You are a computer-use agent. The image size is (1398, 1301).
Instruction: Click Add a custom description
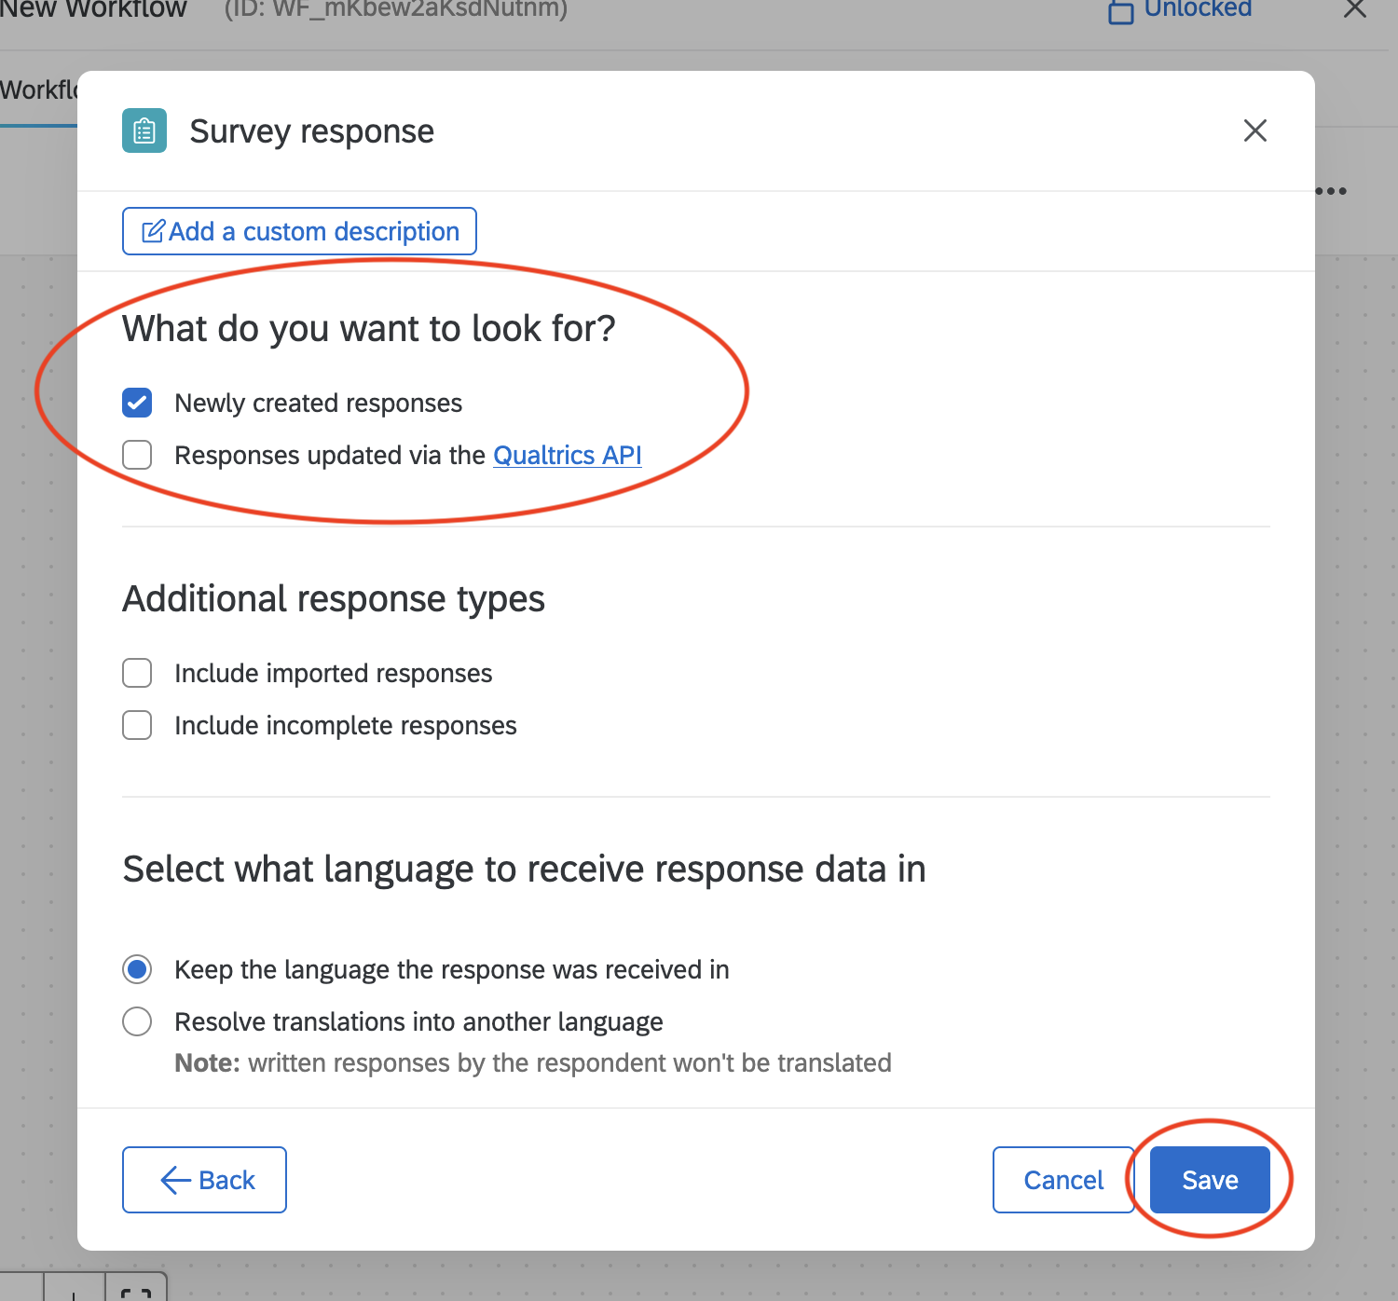pyautogui.click(x=299, y=231)
